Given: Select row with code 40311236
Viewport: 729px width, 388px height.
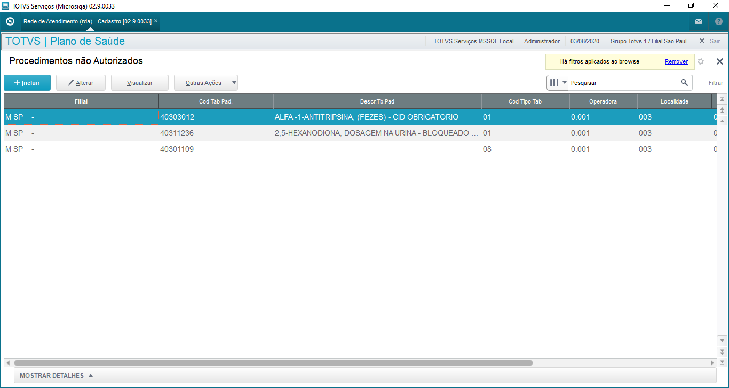Looking at the screenshot, I should 360,133.
